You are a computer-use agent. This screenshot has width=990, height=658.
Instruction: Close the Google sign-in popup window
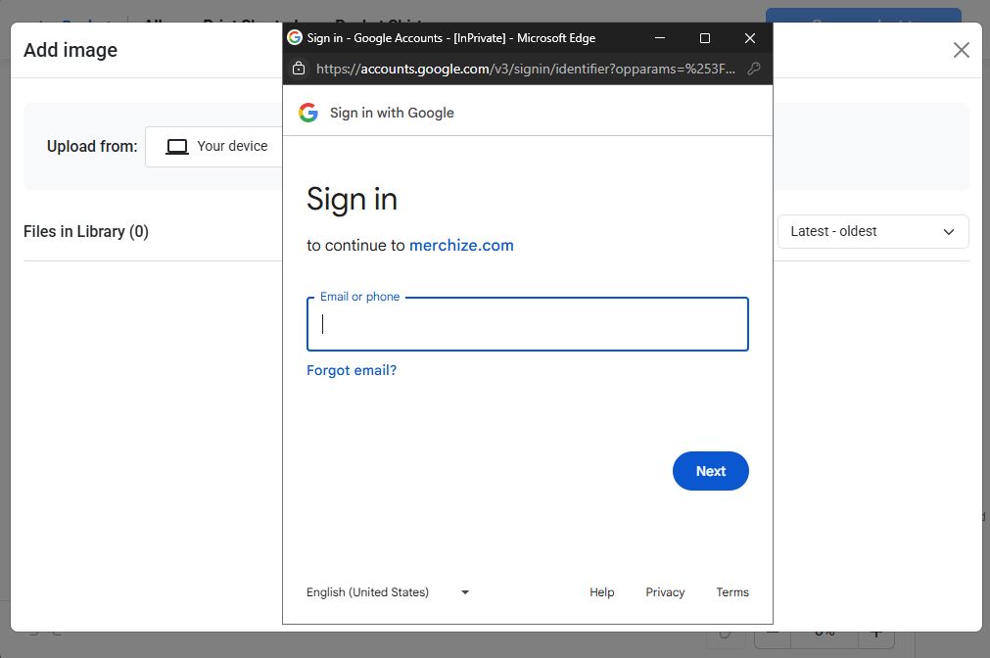750,38
